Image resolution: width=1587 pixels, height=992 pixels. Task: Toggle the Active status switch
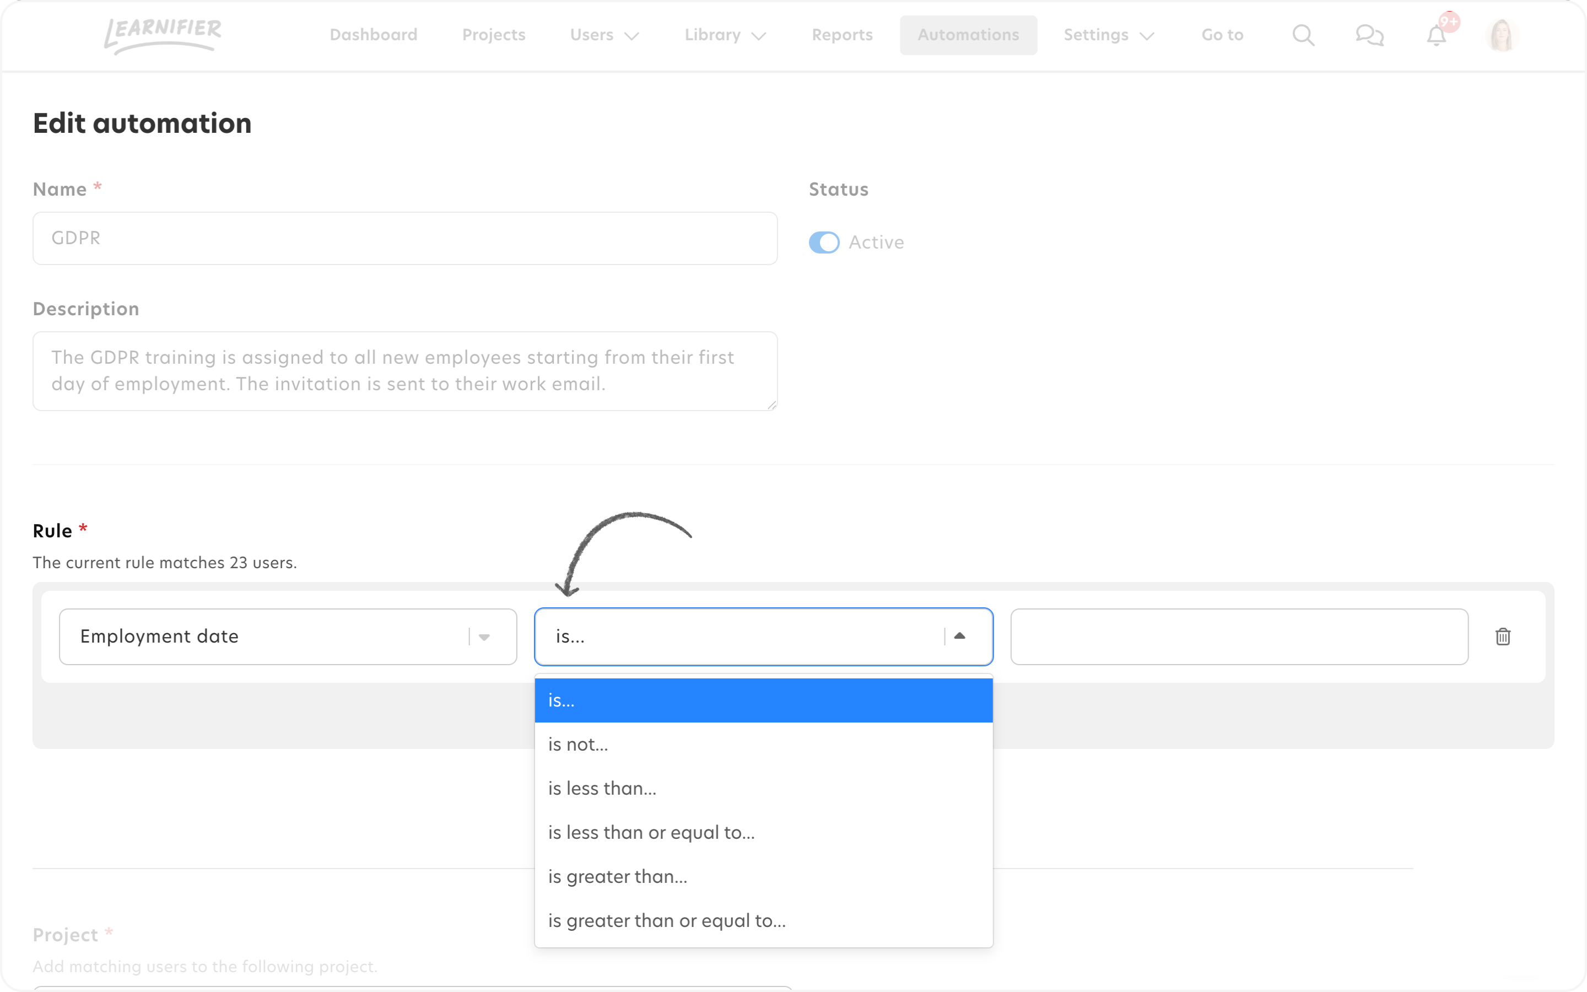(824, 242)
